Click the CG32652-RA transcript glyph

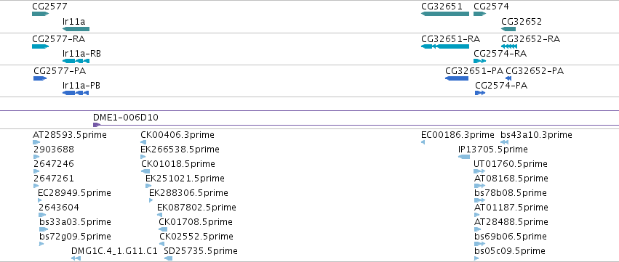pos(509,46)
